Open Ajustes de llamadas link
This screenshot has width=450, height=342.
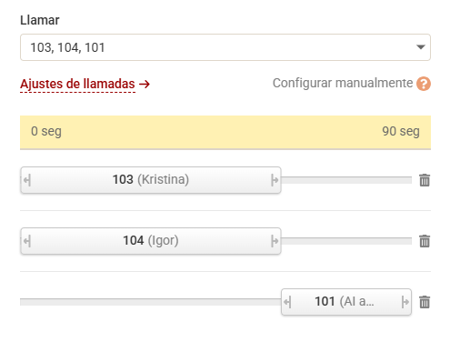(85, 84)
